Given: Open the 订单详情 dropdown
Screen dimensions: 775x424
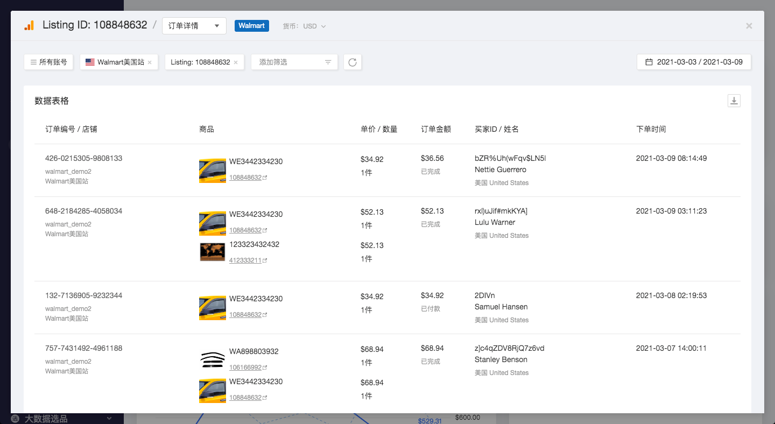Looking at the screenshot, I should pyautogui.click(x=194, y=26).
